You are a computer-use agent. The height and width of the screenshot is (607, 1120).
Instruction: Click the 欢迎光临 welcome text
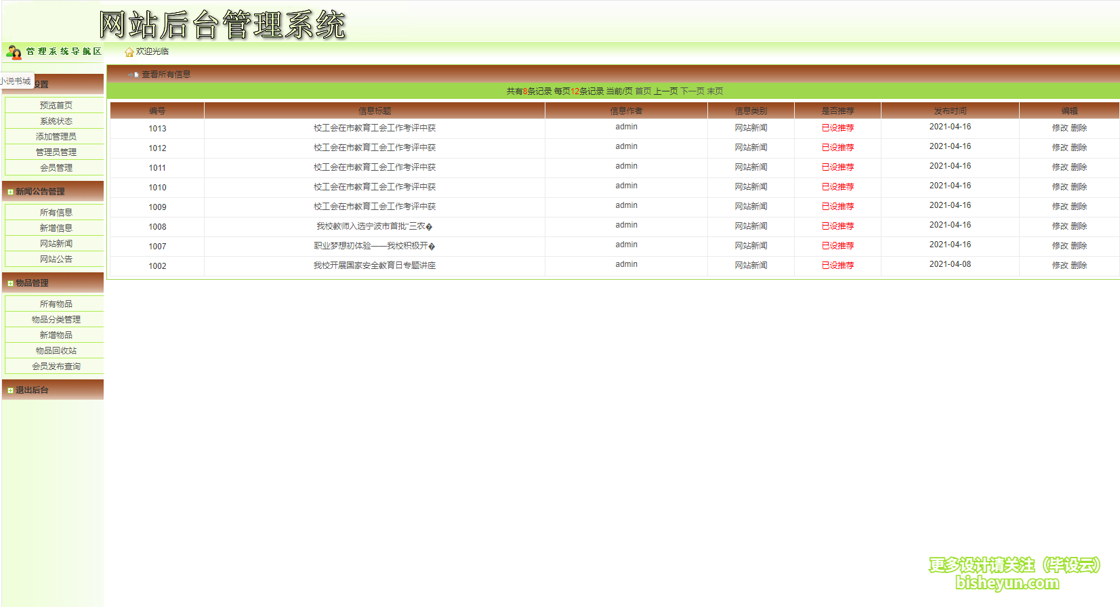click(152, 51)
